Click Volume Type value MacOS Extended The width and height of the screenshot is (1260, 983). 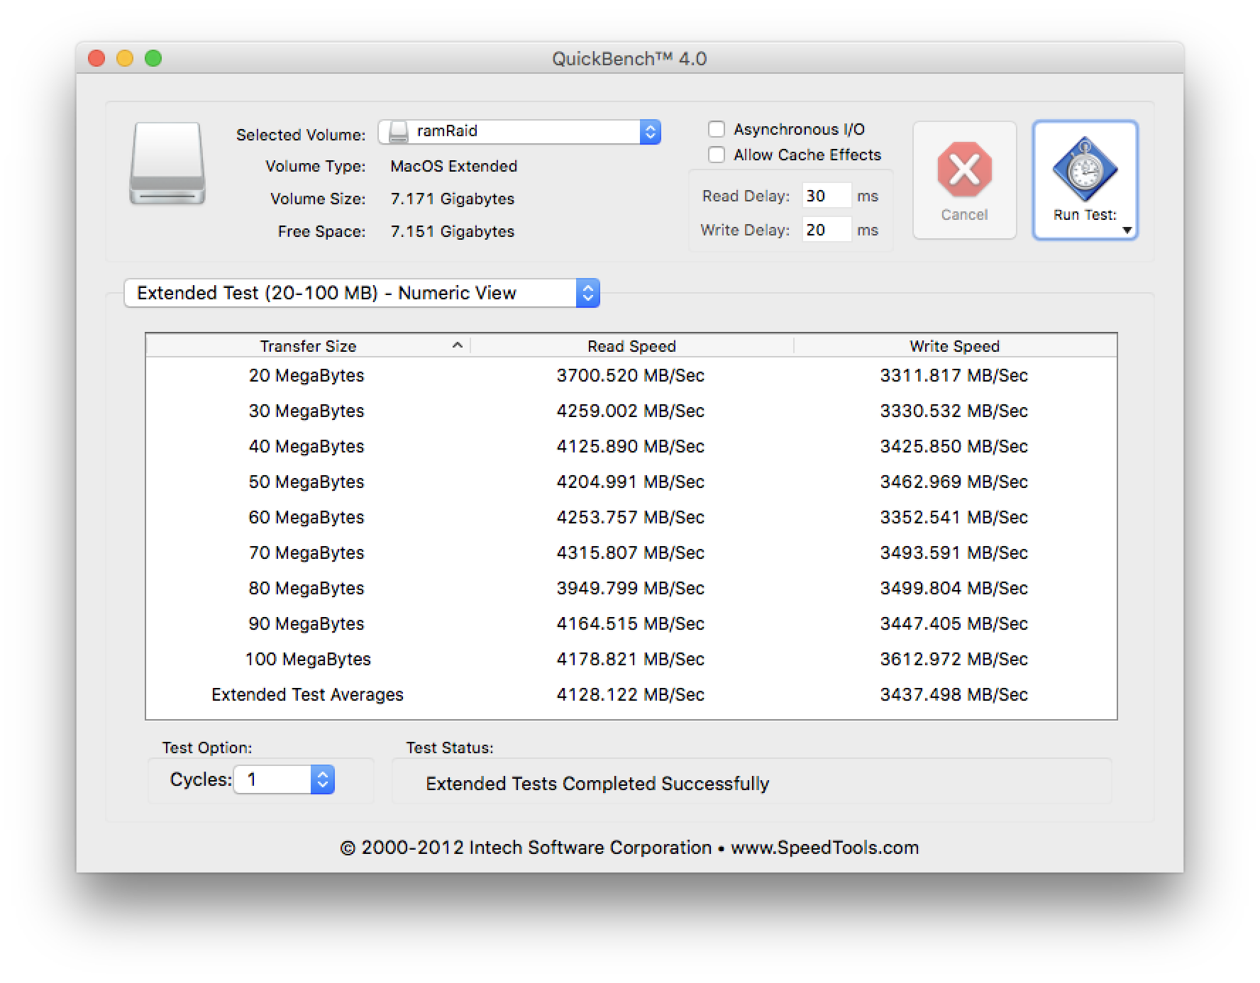pyautogui.click(x=454, y=166)
